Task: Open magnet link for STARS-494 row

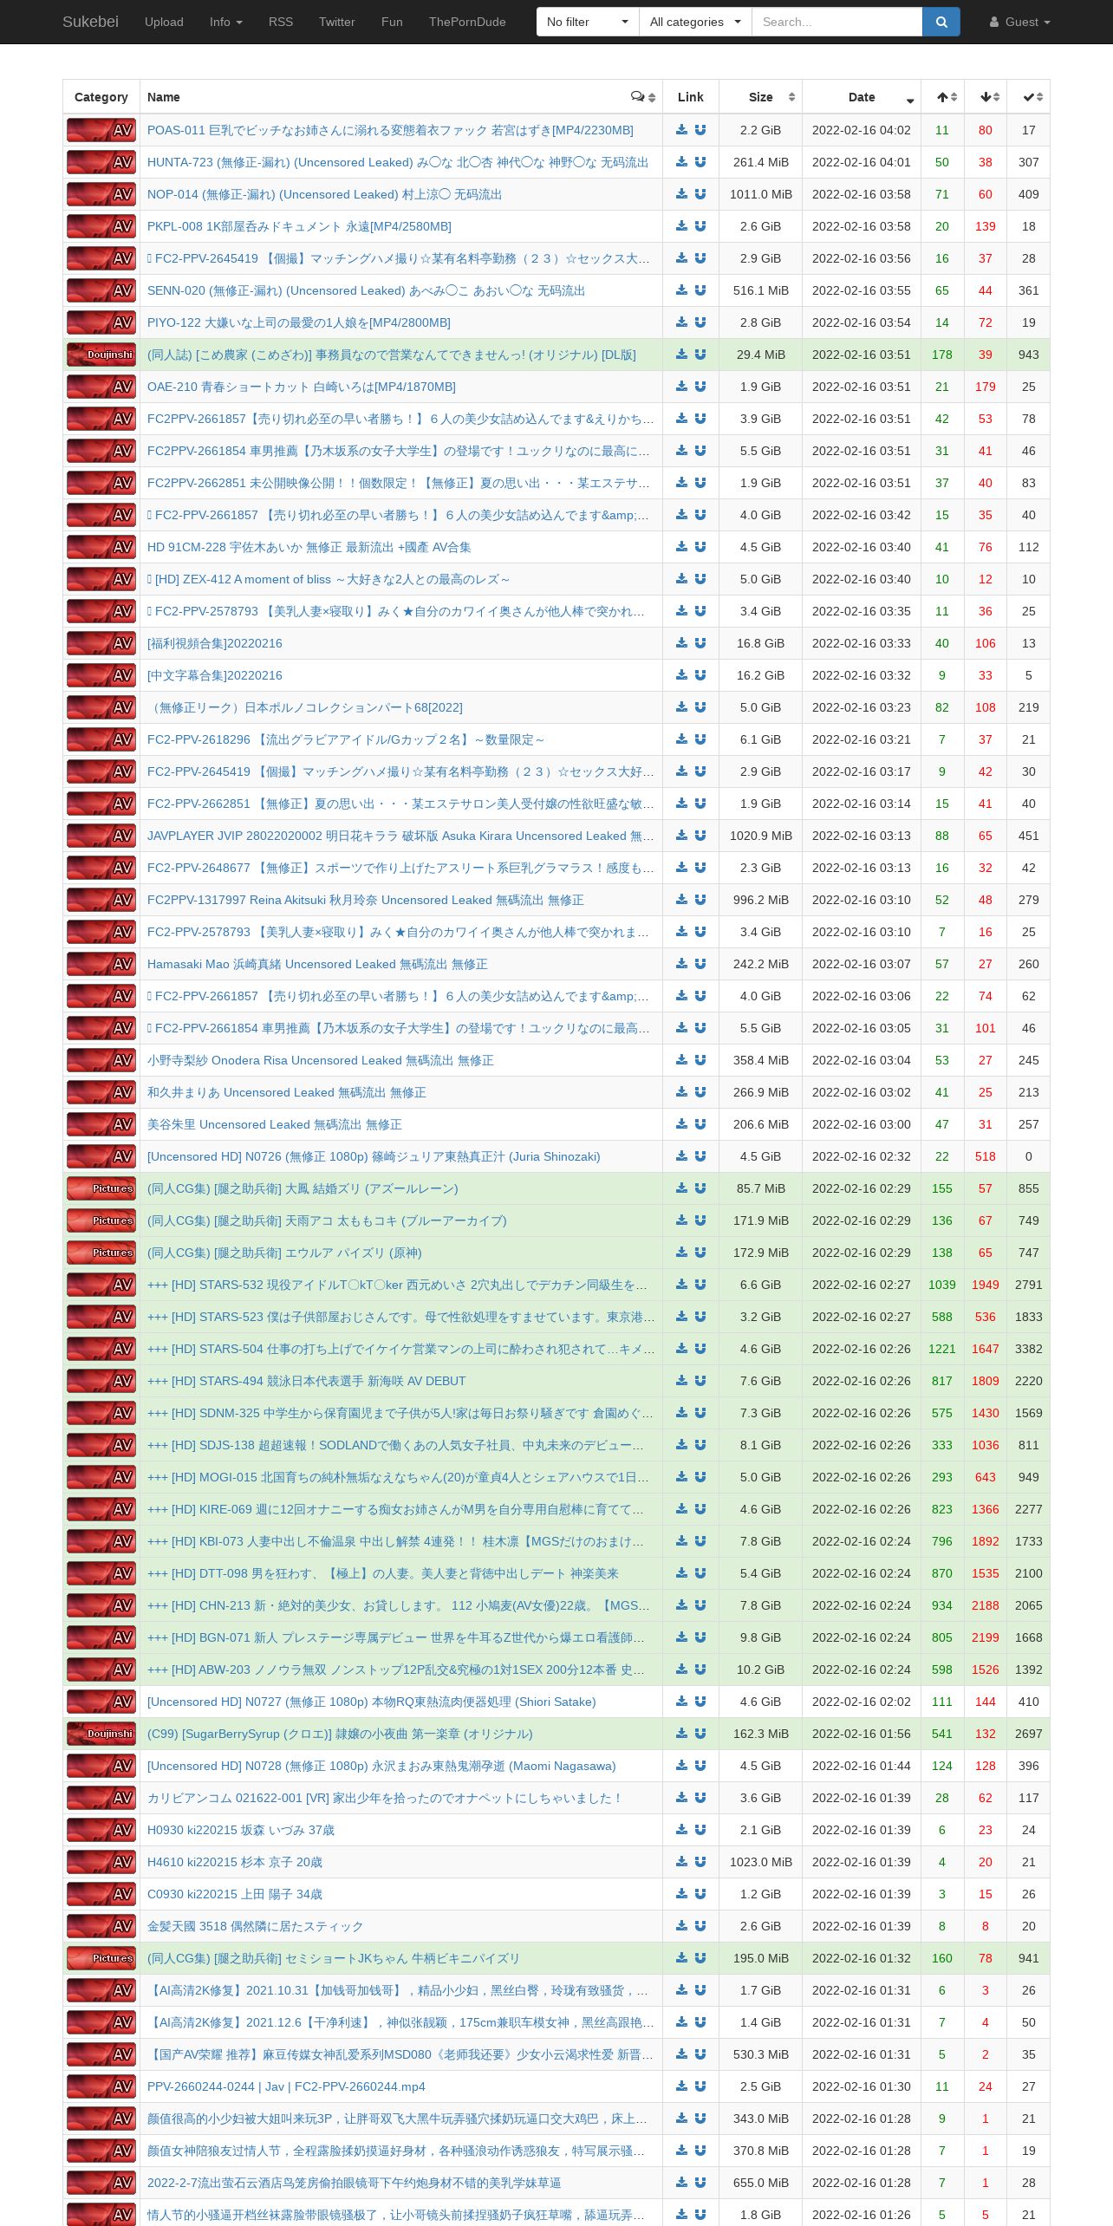Action: pyautogui.click(x=700, y=1381)
